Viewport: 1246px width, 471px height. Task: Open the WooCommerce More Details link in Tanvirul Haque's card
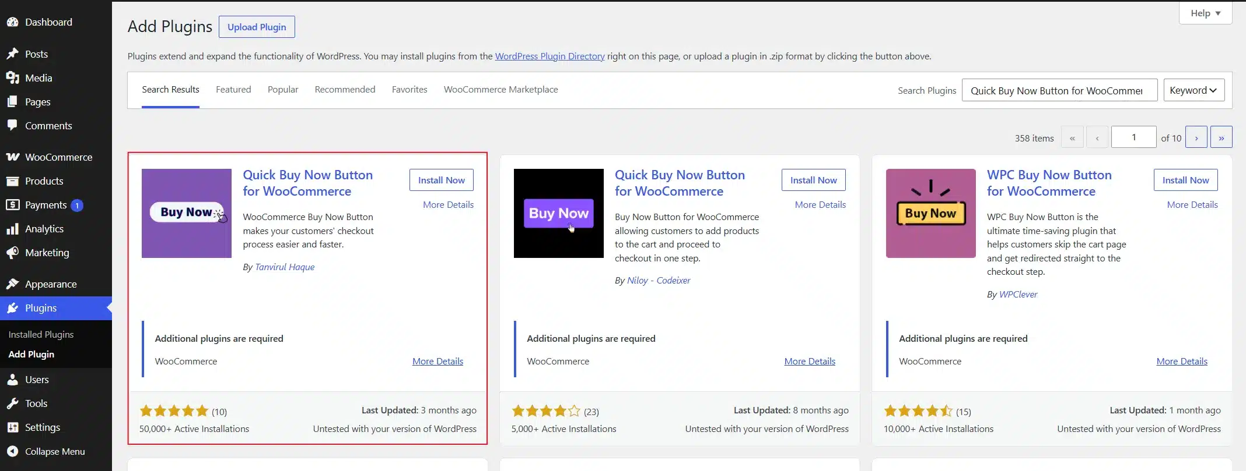437,362
